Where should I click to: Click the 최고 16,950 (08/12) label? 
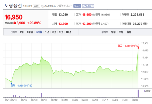tap(128, 46)
